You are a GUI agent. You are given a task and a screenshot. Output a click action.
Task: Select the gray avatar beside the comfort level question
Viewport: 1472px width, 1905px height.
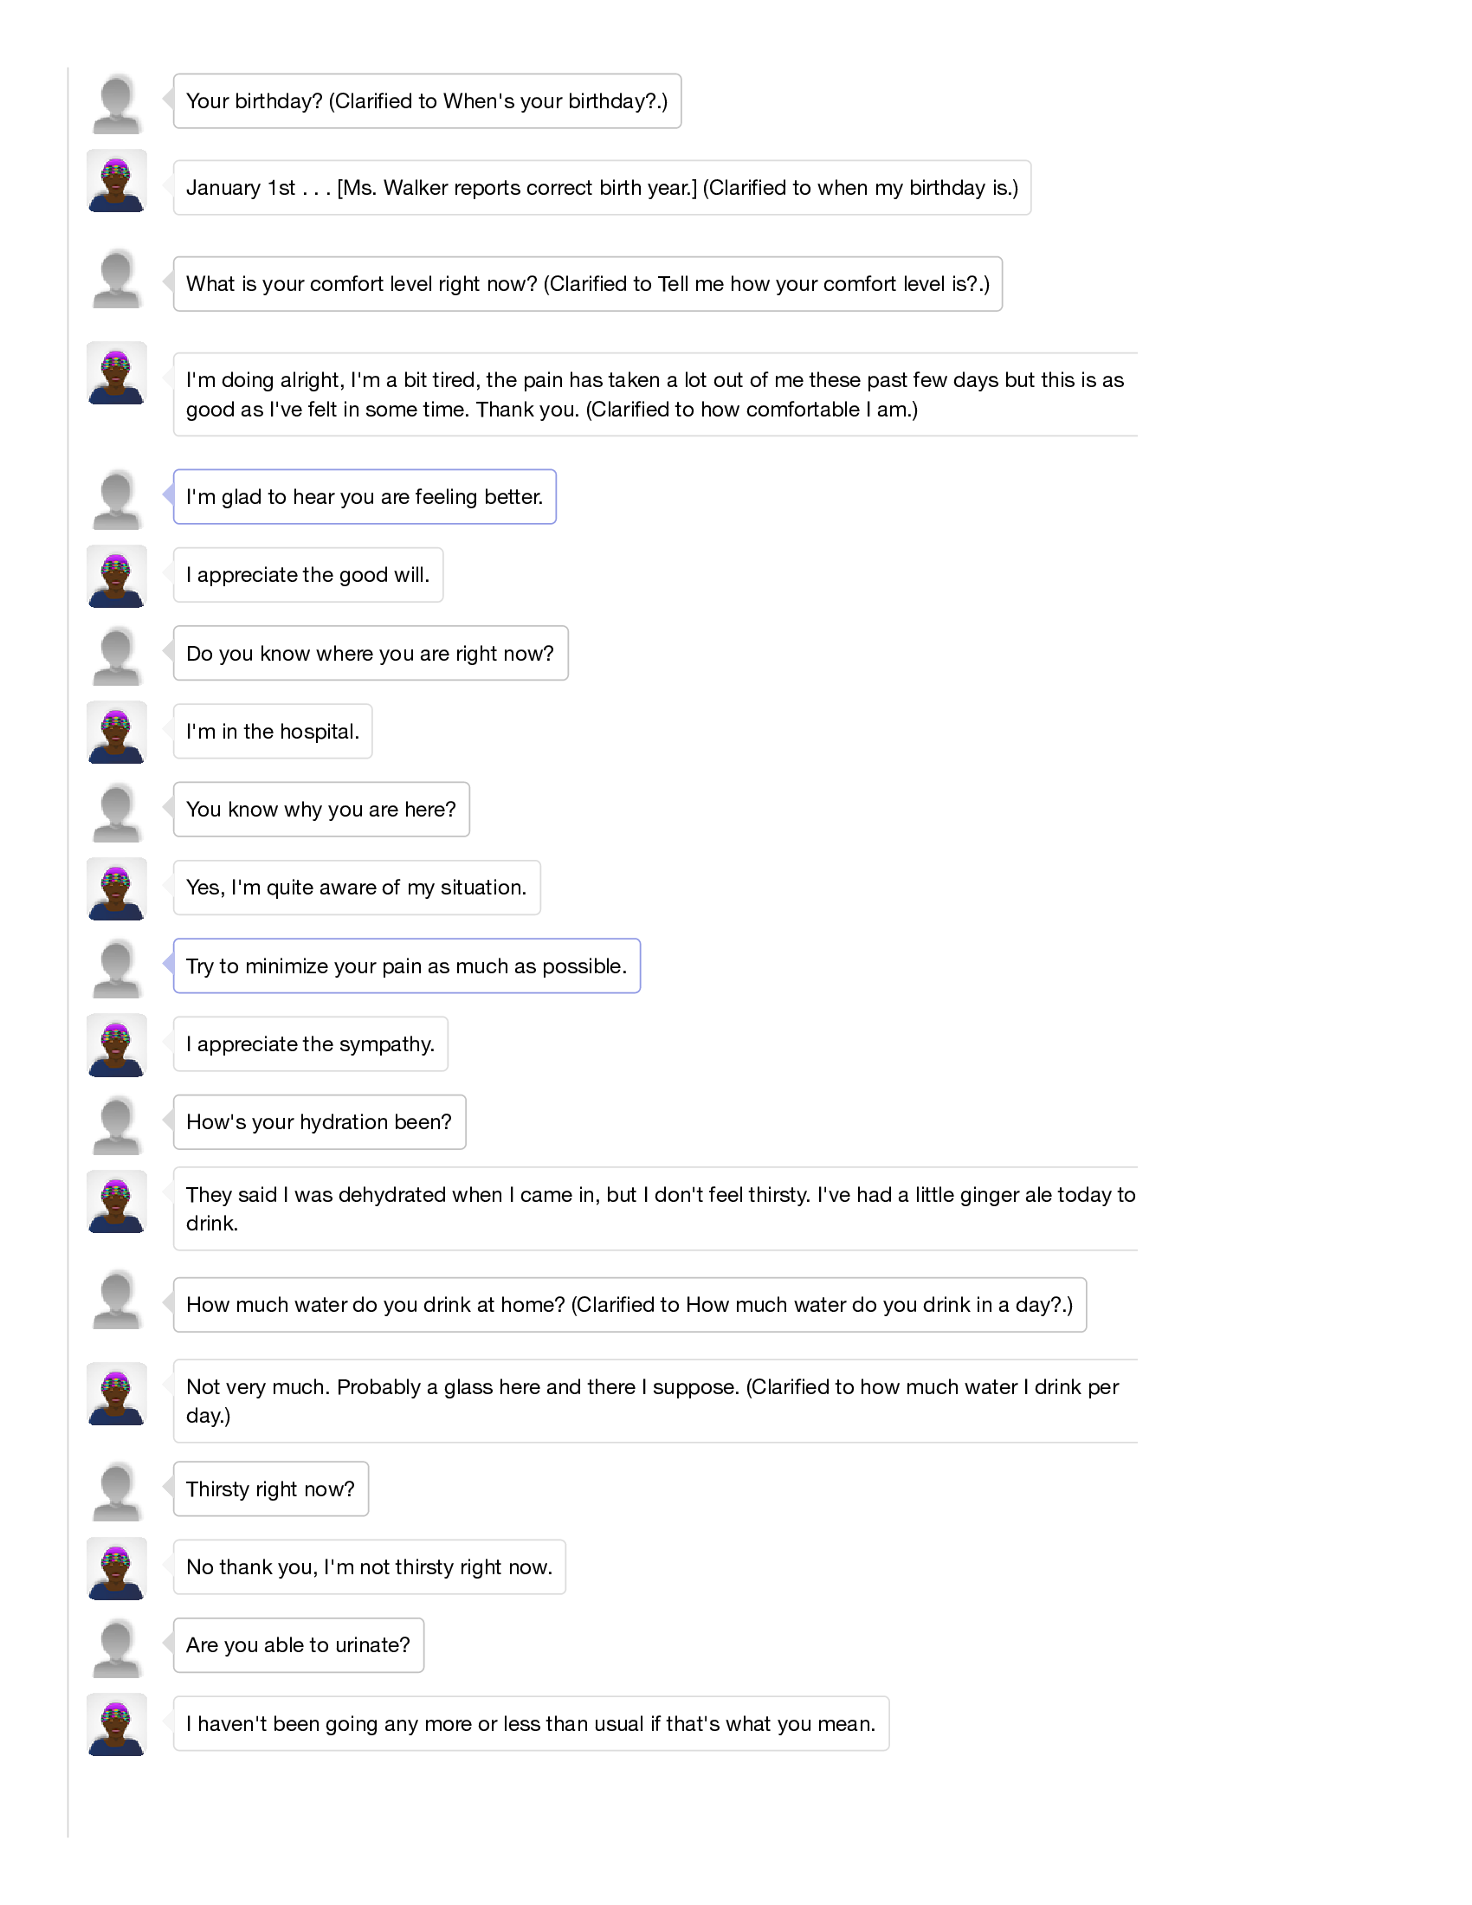[116, 279]
